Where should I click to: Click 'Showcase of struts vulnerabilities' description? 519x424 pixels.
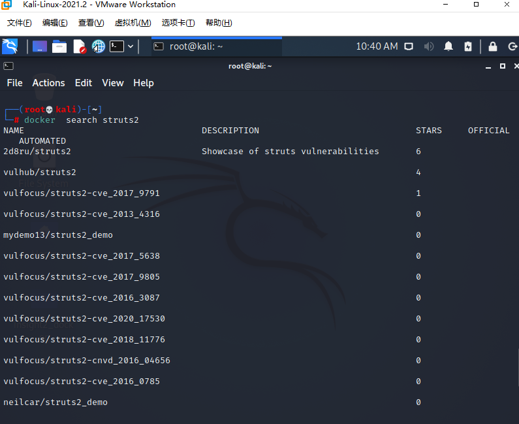tap(291, 152)
